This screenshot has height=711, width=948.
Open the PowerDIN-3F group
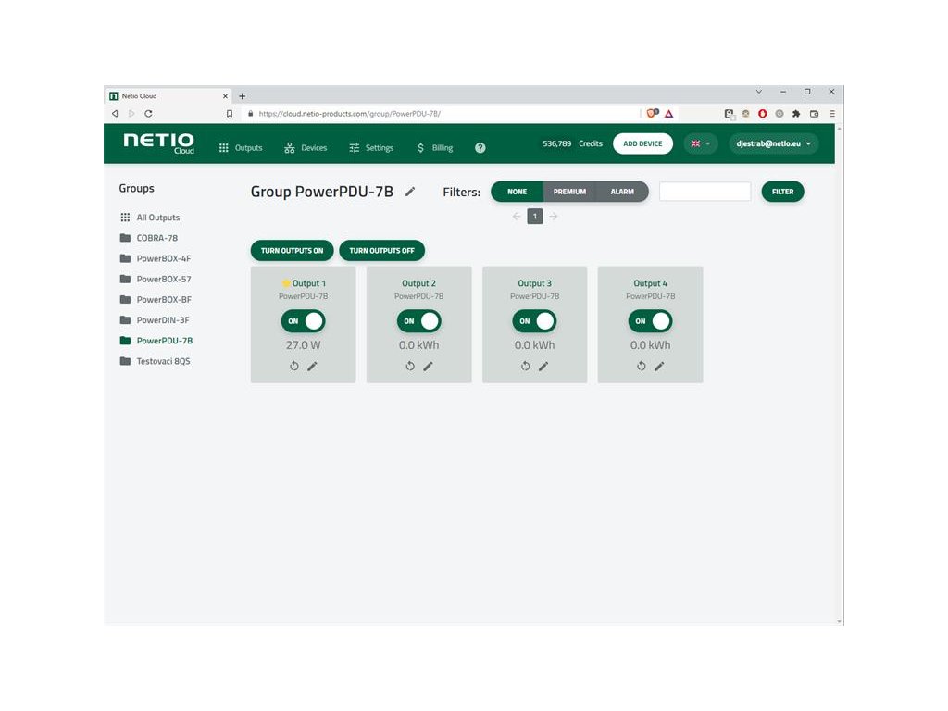pyautogui.click(x=155, y=319)
